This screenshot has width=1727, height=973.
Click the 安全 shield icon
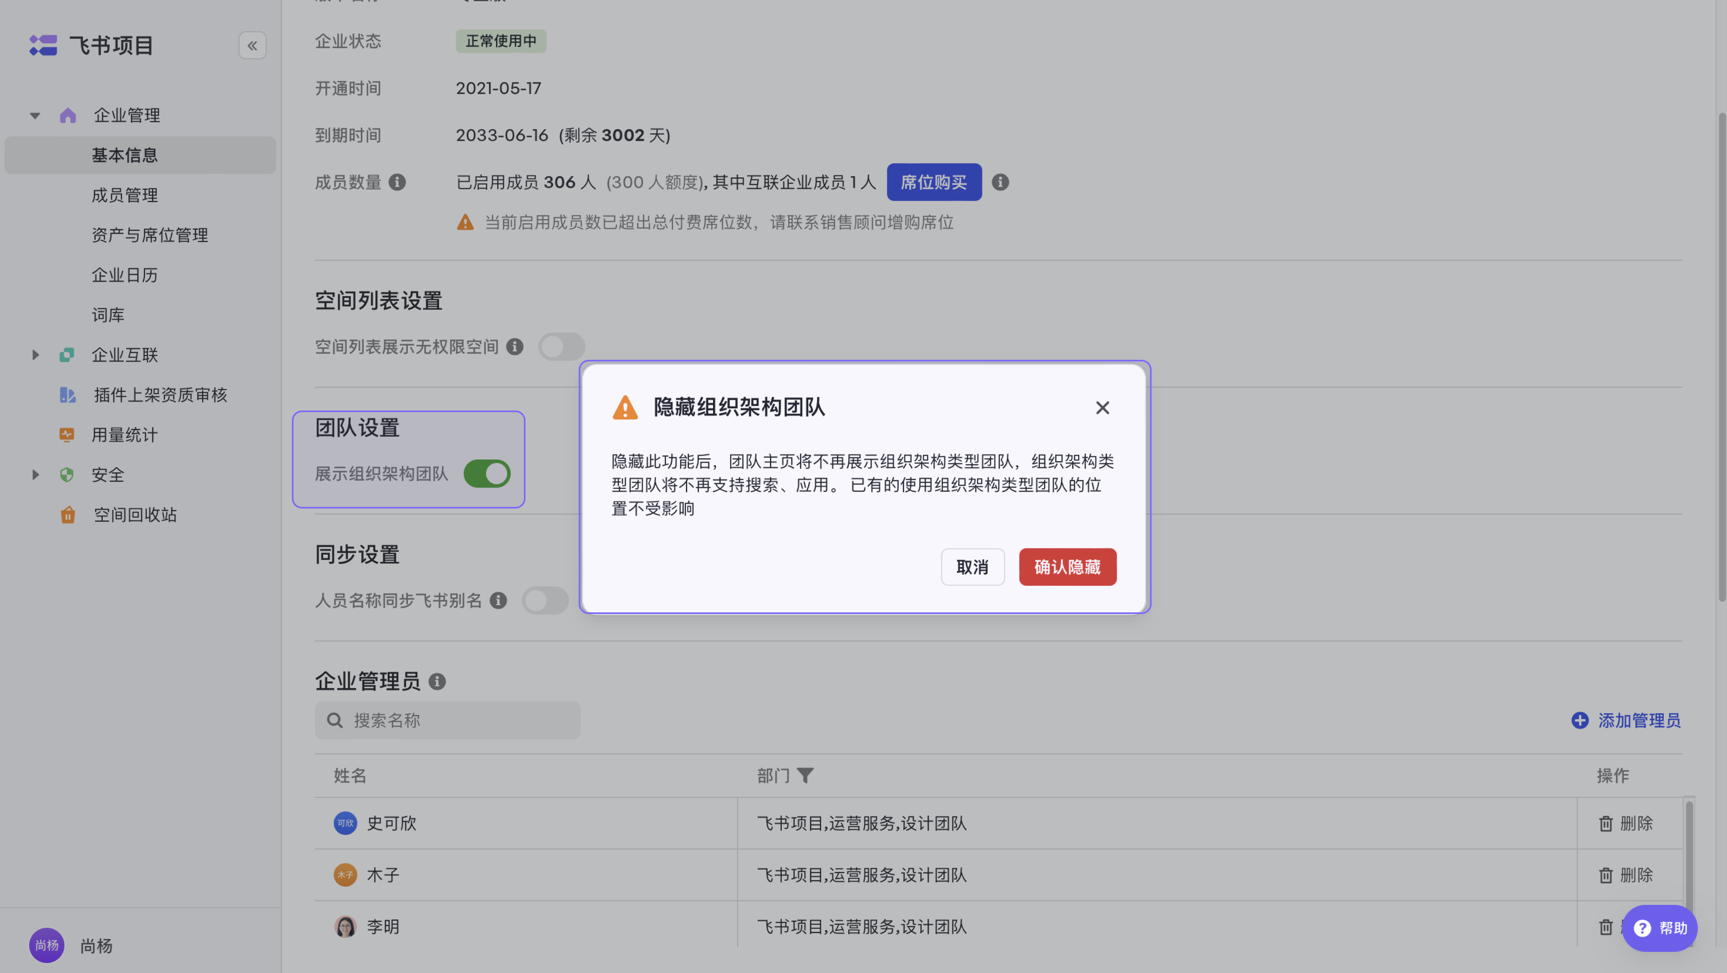[67, 474]
